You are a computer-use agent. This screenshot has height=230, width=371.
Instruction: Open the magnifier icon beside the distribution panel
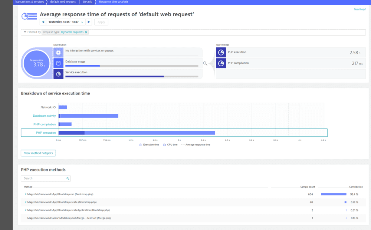tap(205, 63)
